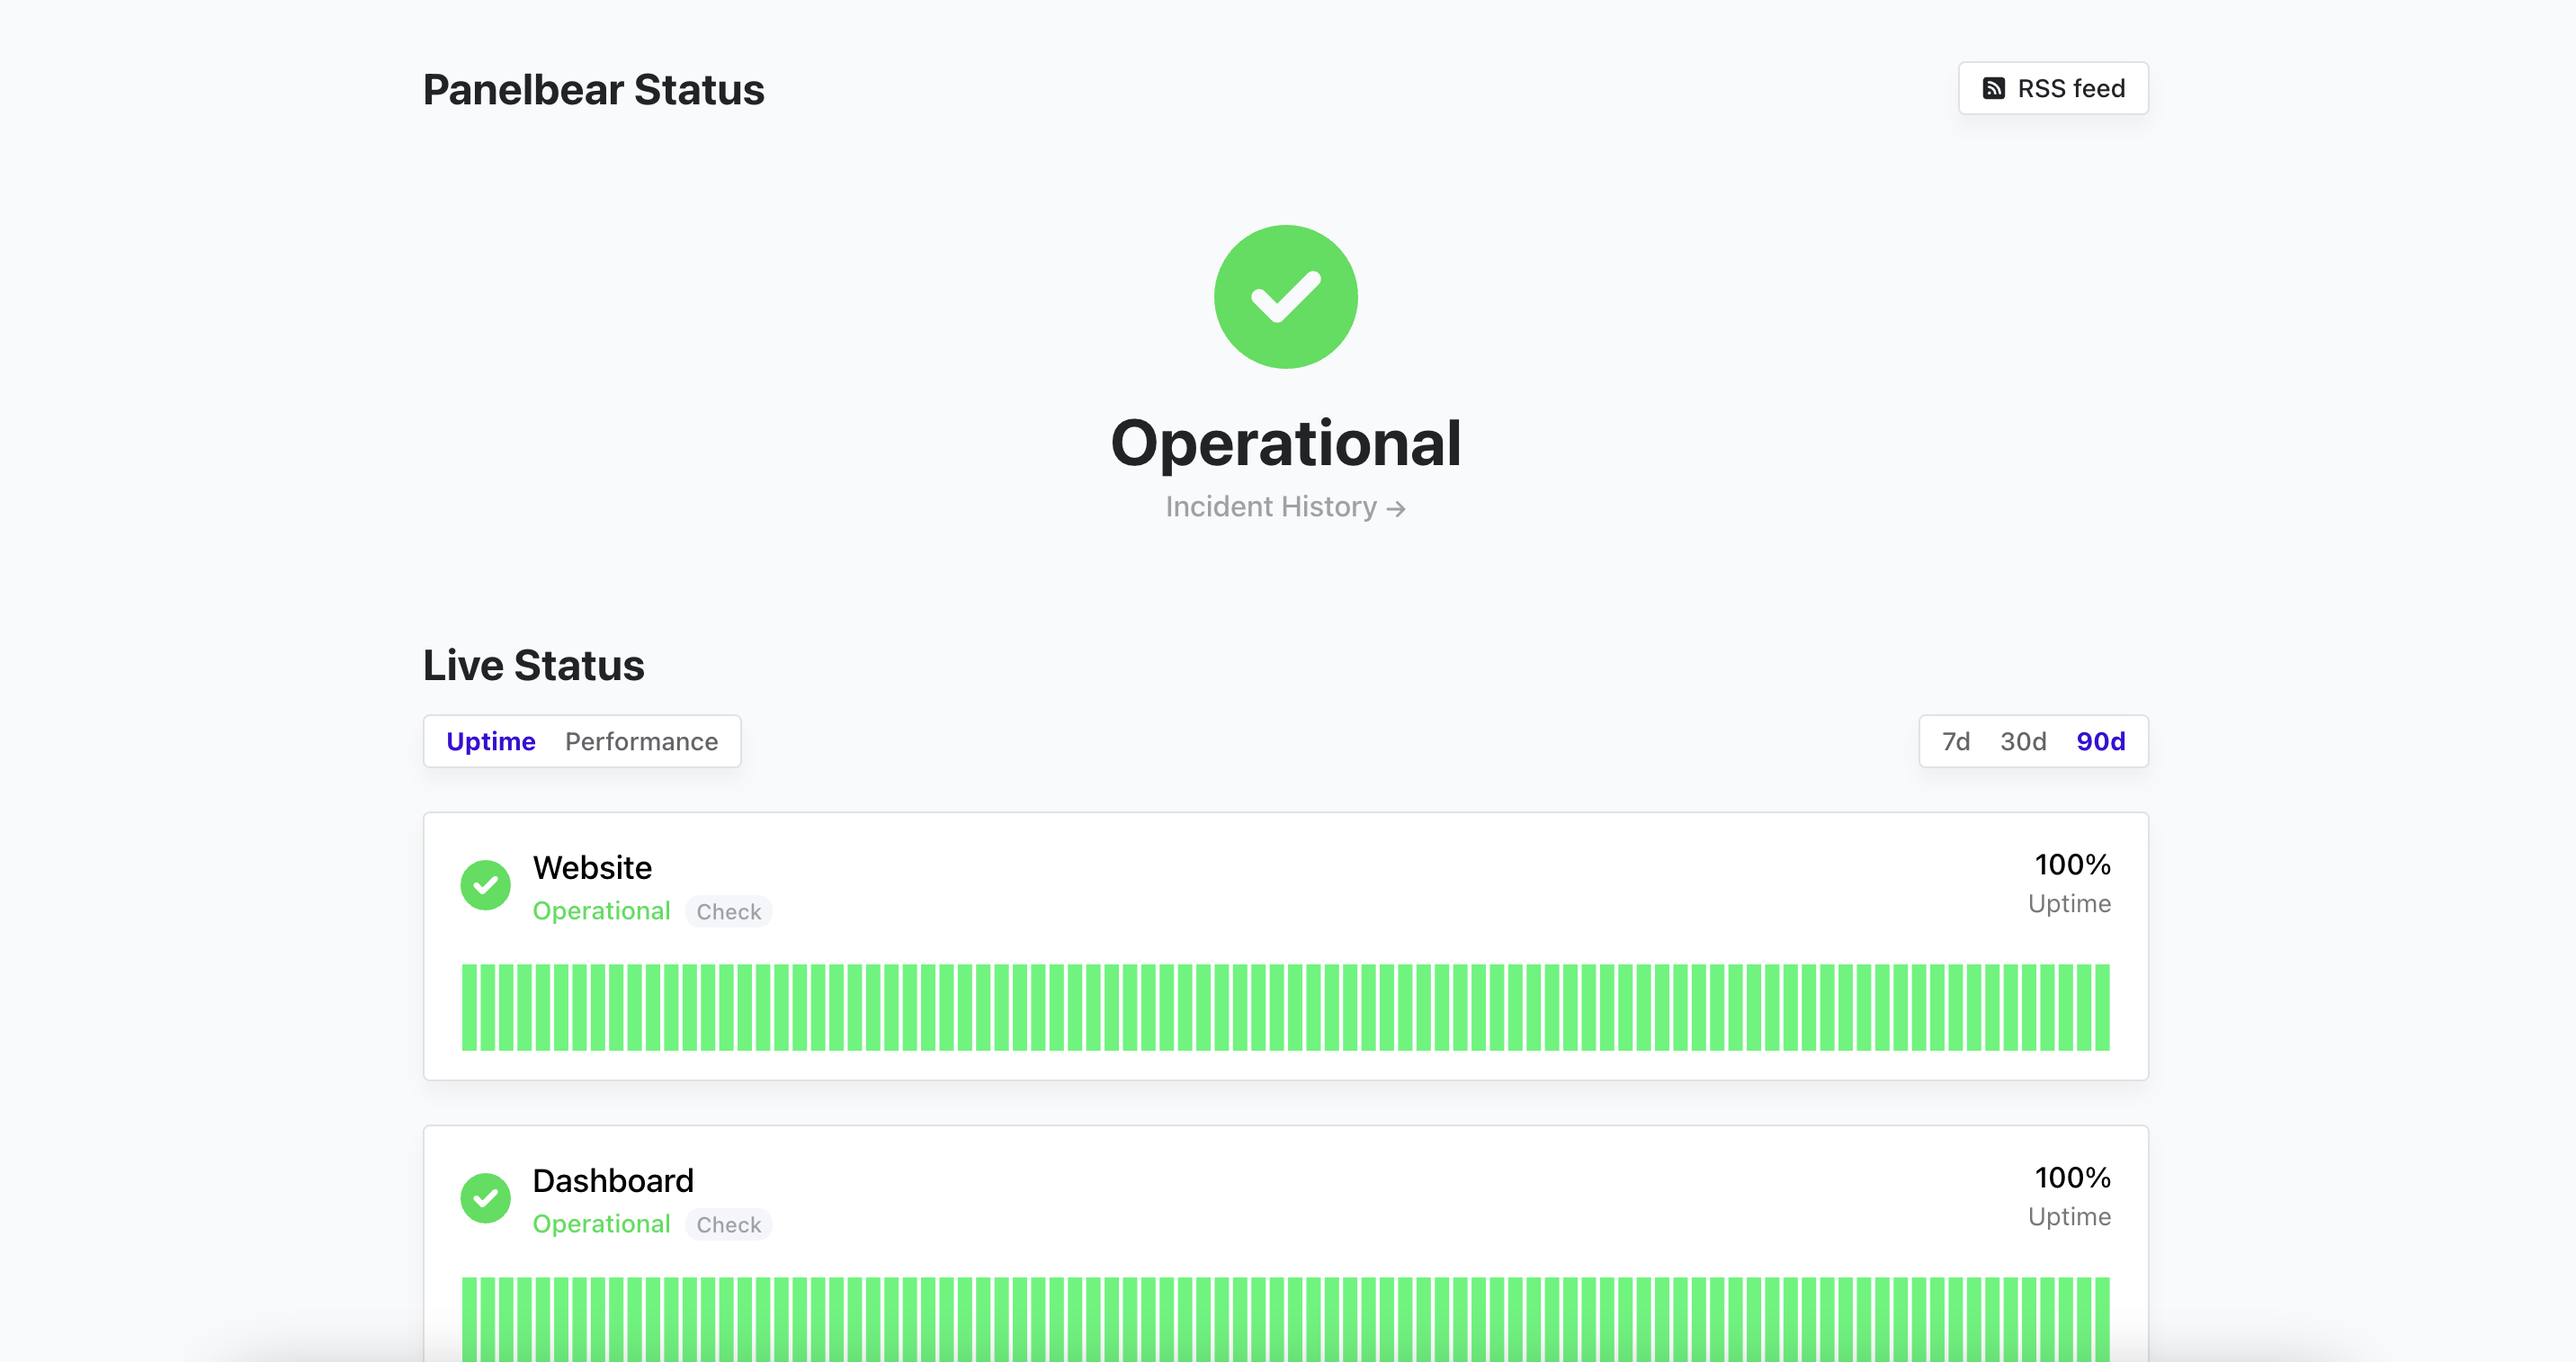2576x1362 pixels.
Task: Click the first bar in Website uptime chart
Action: pos(469,1007)
